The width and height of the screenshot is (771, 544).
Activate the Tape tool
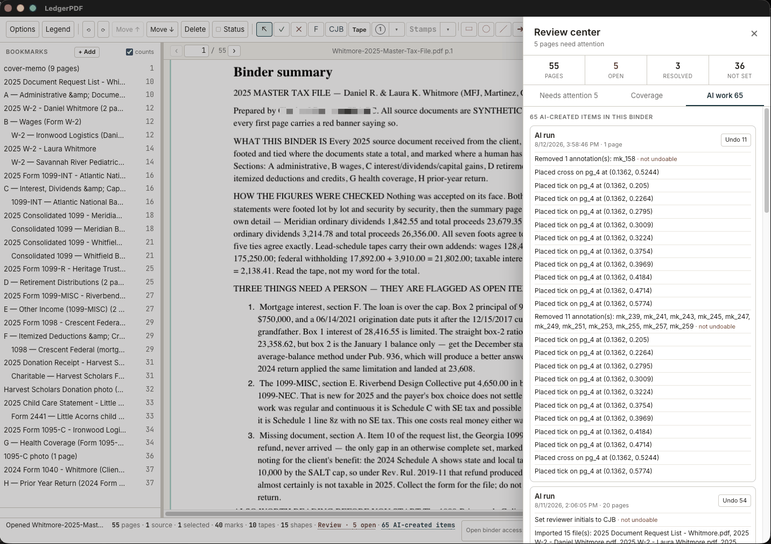360,30
